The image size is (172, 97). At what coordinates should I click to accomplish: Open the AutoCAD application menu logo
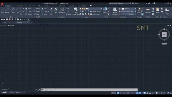2,4
